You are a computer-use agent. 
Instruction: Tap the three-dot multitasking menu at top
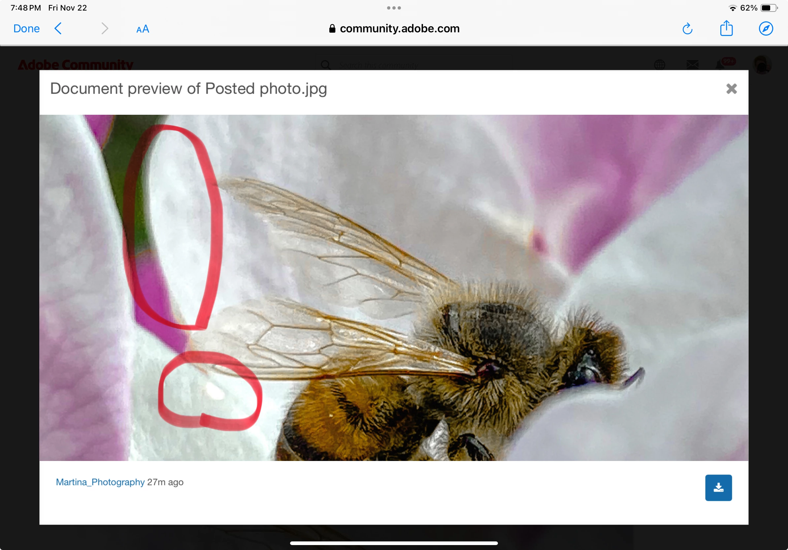pos(394,8)
